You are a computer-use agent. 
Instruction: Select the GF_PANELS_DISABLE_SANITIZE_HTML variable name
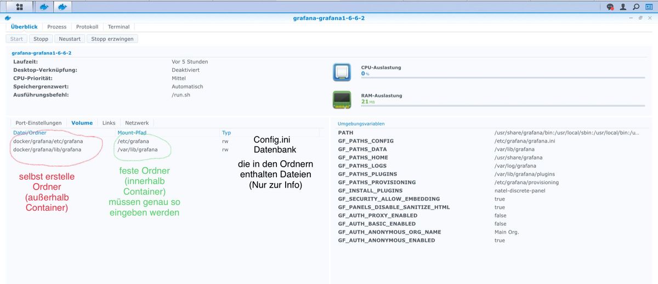pyautogui.click(x=394, y=207)
